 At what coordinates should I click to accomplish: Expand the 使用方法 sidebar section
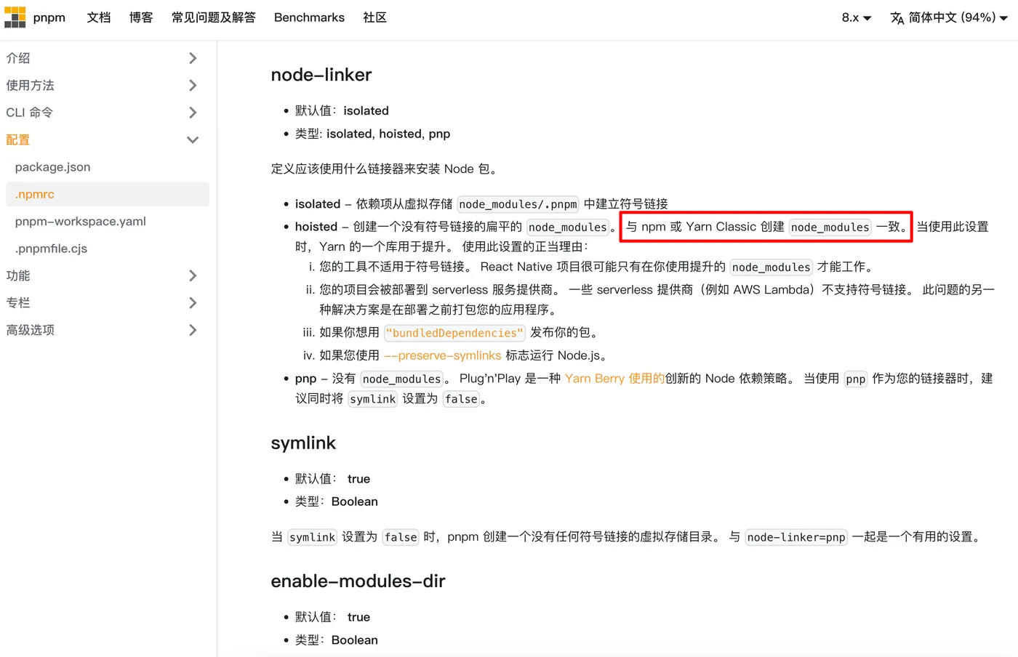pyautogui.click(x=193, y=85)
